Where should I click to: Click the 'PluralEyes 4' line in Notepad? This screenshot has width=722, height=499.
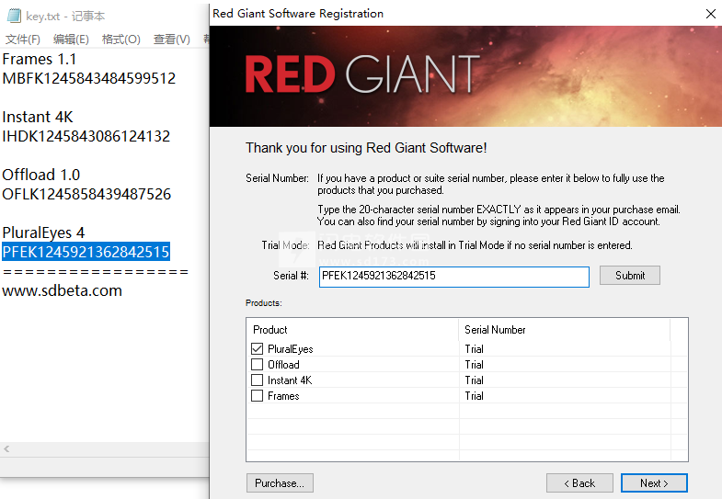[43, 233]
